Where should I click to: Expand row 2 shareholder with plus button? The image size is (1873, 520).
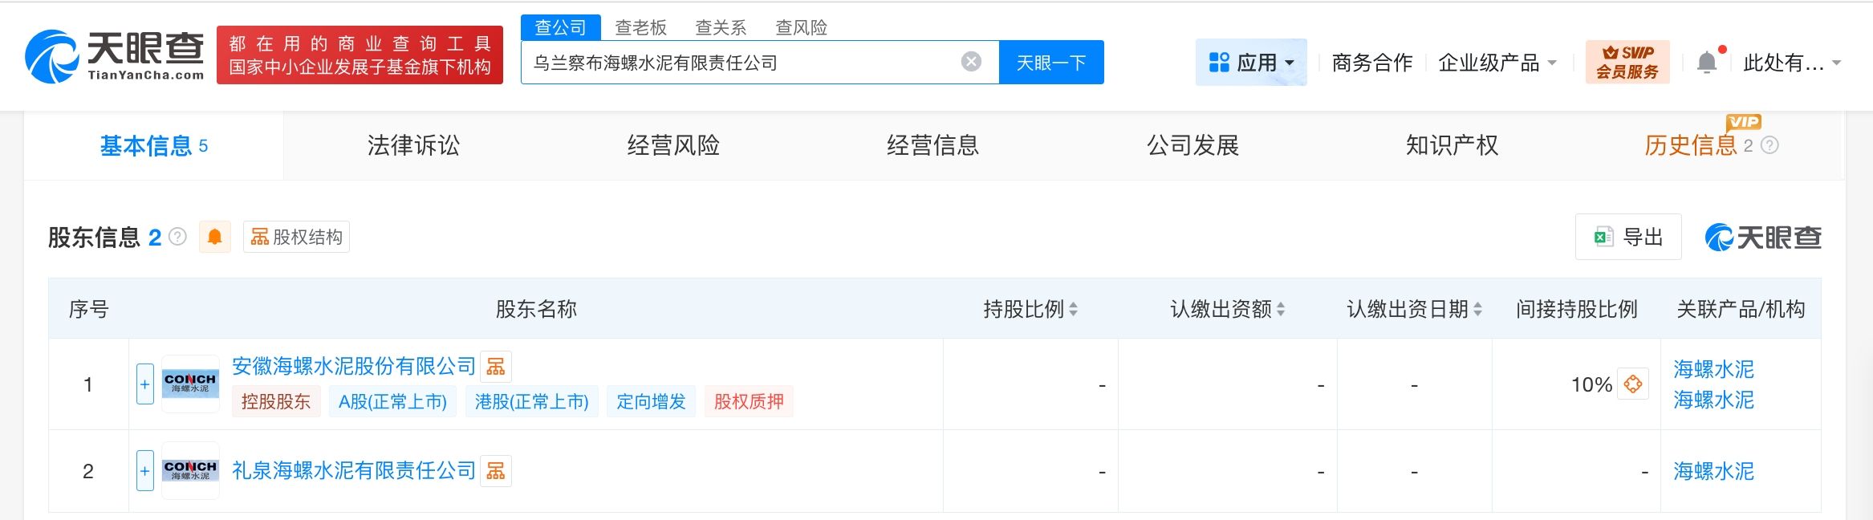[145, 471]
